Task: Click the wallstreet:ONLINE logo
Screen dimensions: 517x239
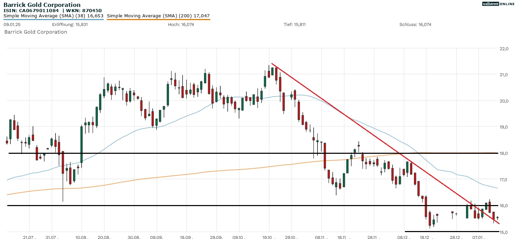Action: click(x=499, y=4)
